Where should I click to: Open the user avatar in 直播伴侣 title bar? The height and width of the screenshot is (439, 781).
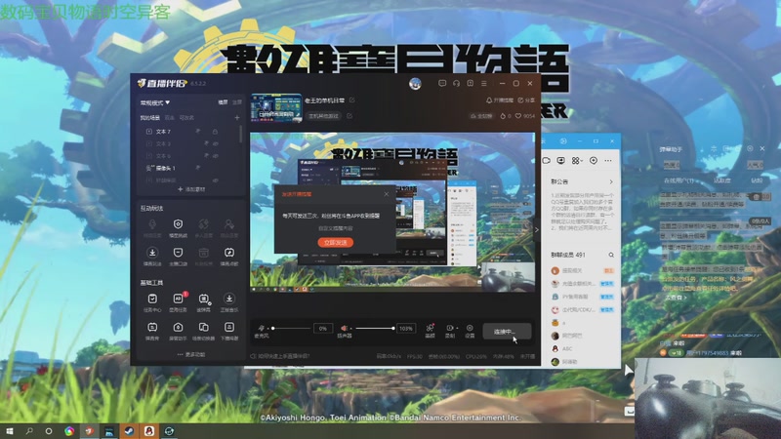pos(415,84)
